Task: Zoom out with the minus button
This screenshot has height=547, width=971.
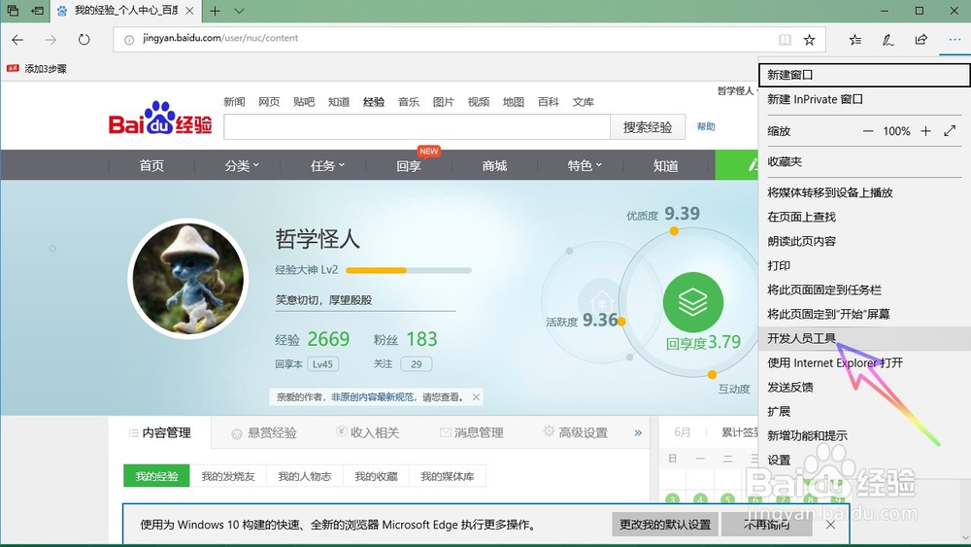Action: click(868, 131)
